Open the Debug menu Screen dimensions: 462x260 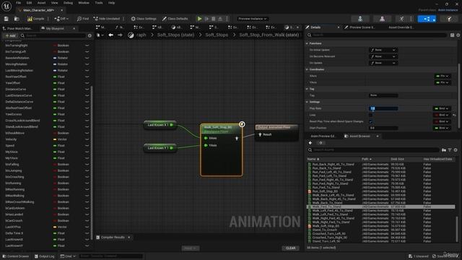(68, 3)
